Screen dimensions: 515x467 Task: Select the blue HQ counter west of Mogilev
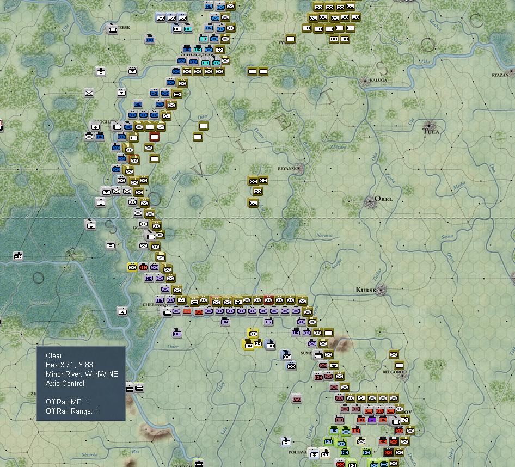coord(100,137)
